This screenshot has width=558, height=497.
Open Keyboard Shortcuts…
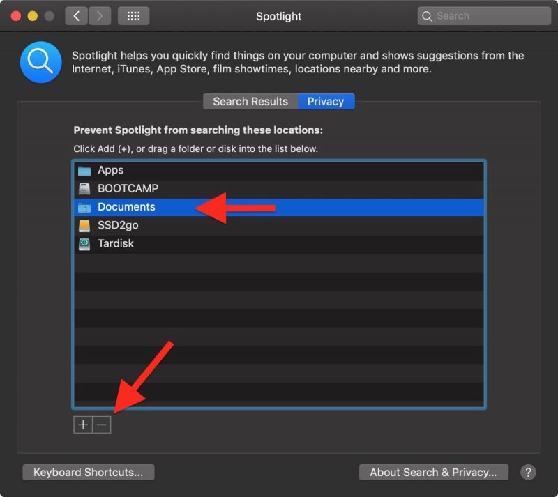(x=89, y=472)
